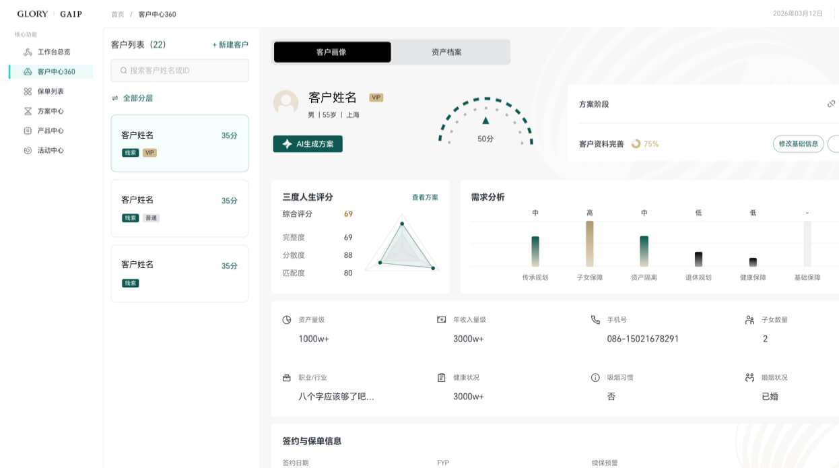Screen dimensions: 839x468
Task: Click the 职业/行业 briefcase icon
Action: pos(287,378)
